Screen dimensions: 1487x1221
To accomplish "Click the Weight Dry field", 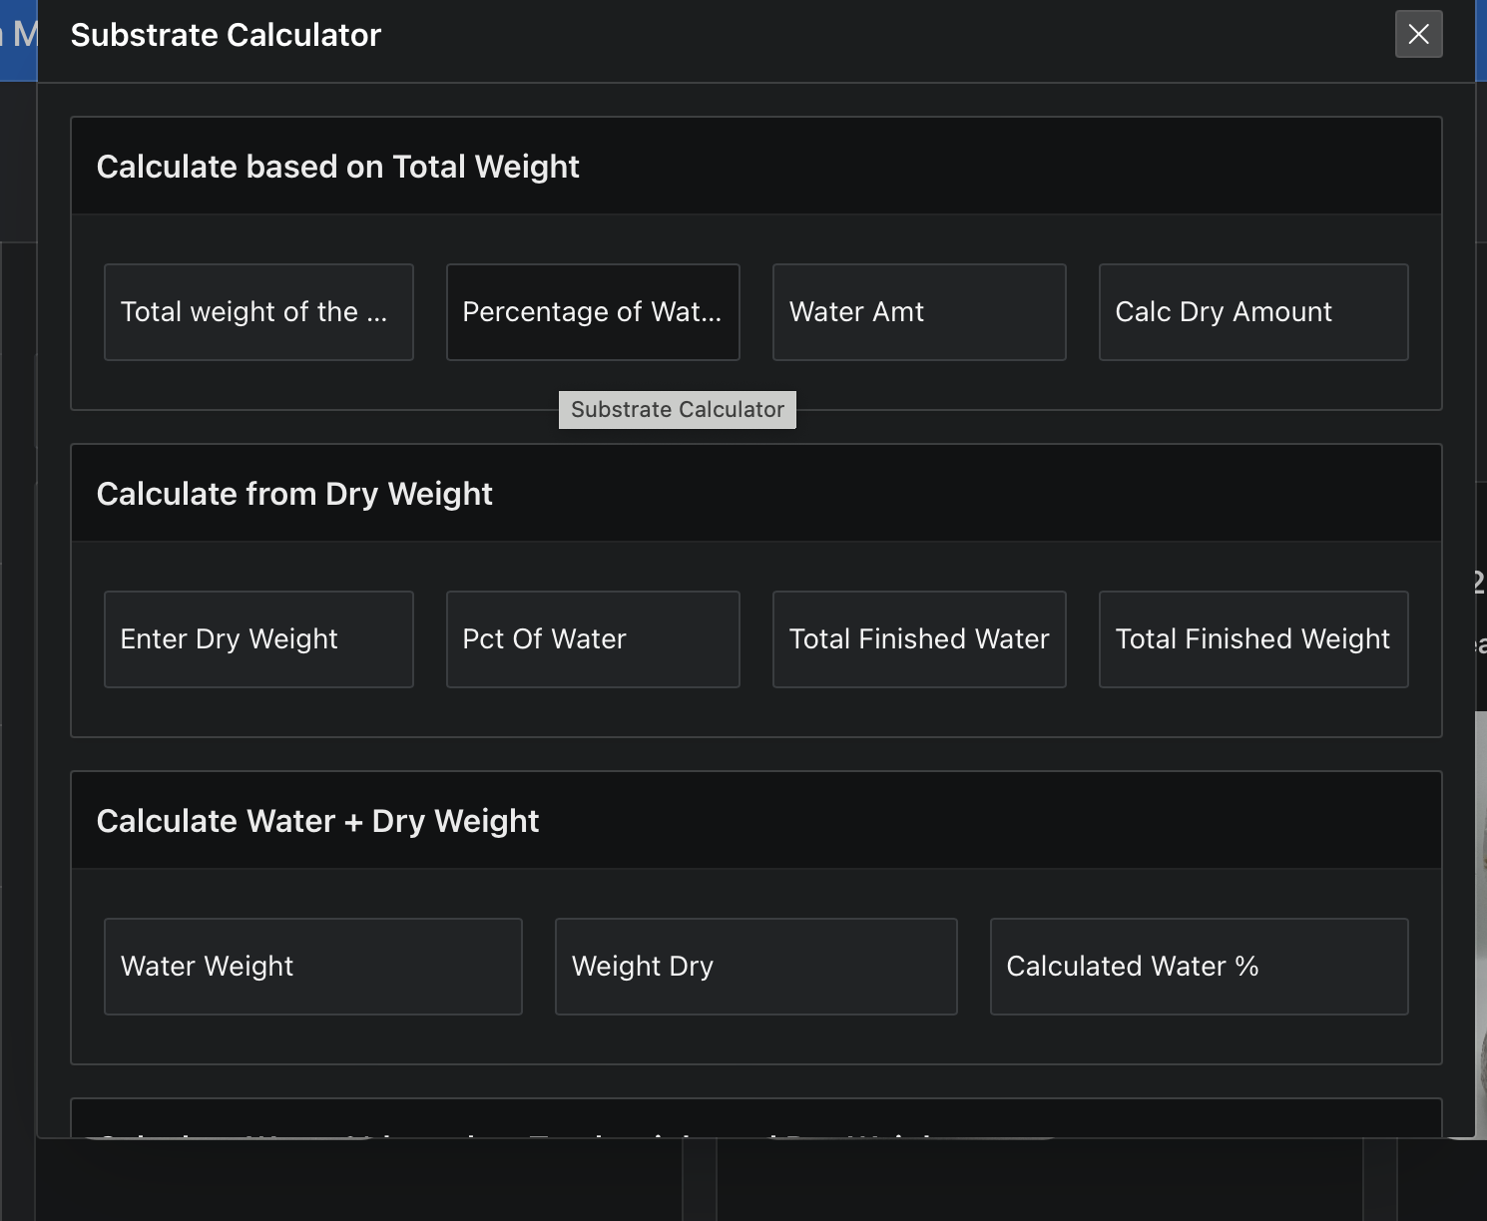I will tap(755, 966).
